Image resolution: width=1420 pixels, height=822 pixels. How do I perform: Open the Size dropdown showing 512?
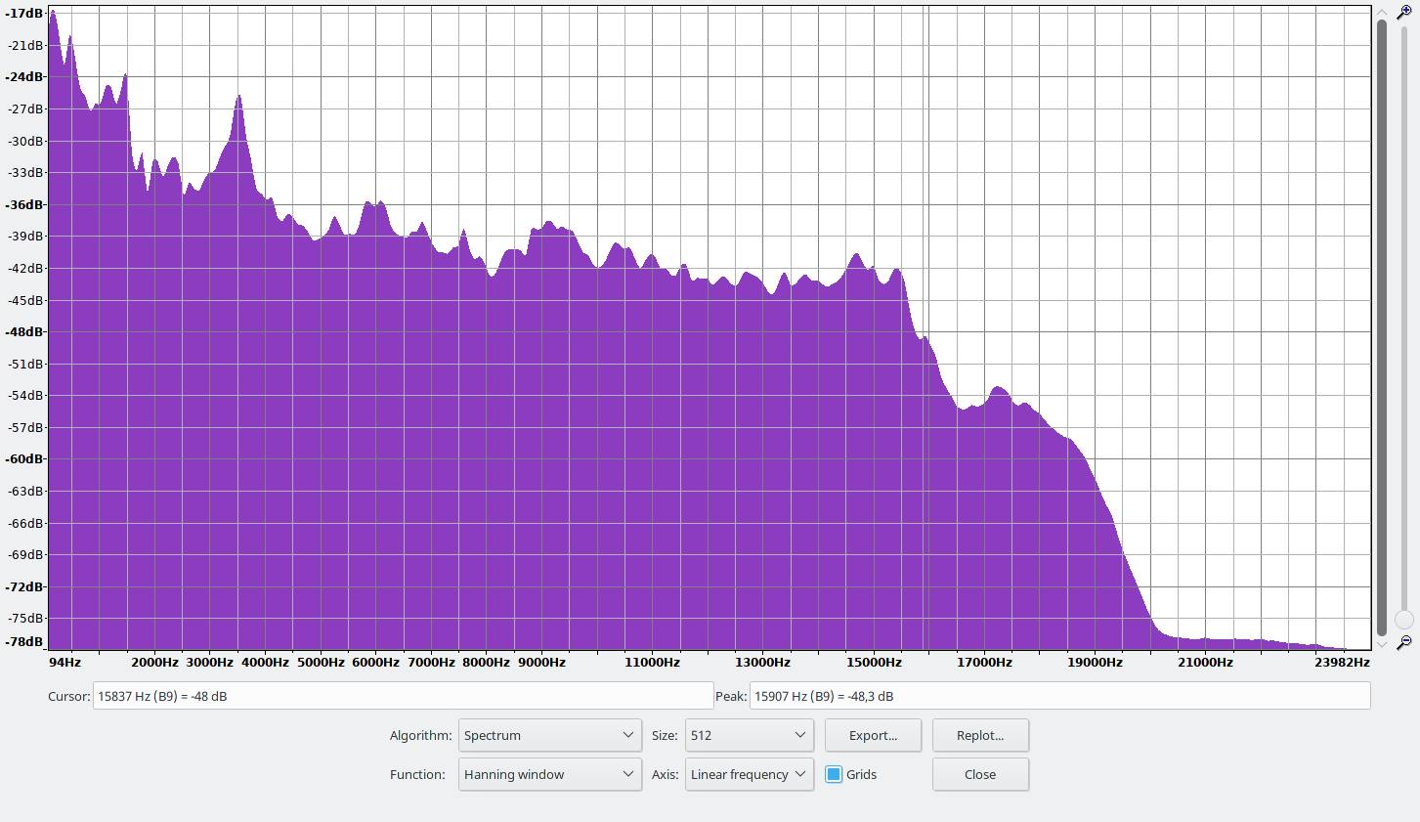(750, 735)
